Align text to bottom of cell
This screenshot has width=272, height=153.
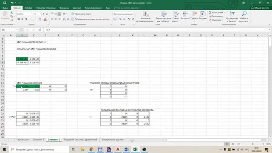pyautogui.click(x=59, y=14)
